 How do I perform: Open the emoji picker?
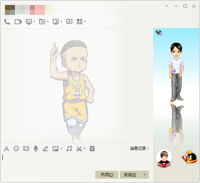pos(16,149)
